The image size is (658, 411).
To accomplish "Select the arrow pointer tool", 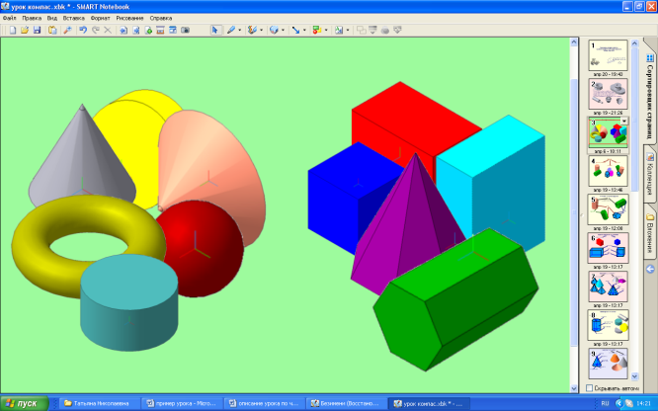I will tap(214, 30).
